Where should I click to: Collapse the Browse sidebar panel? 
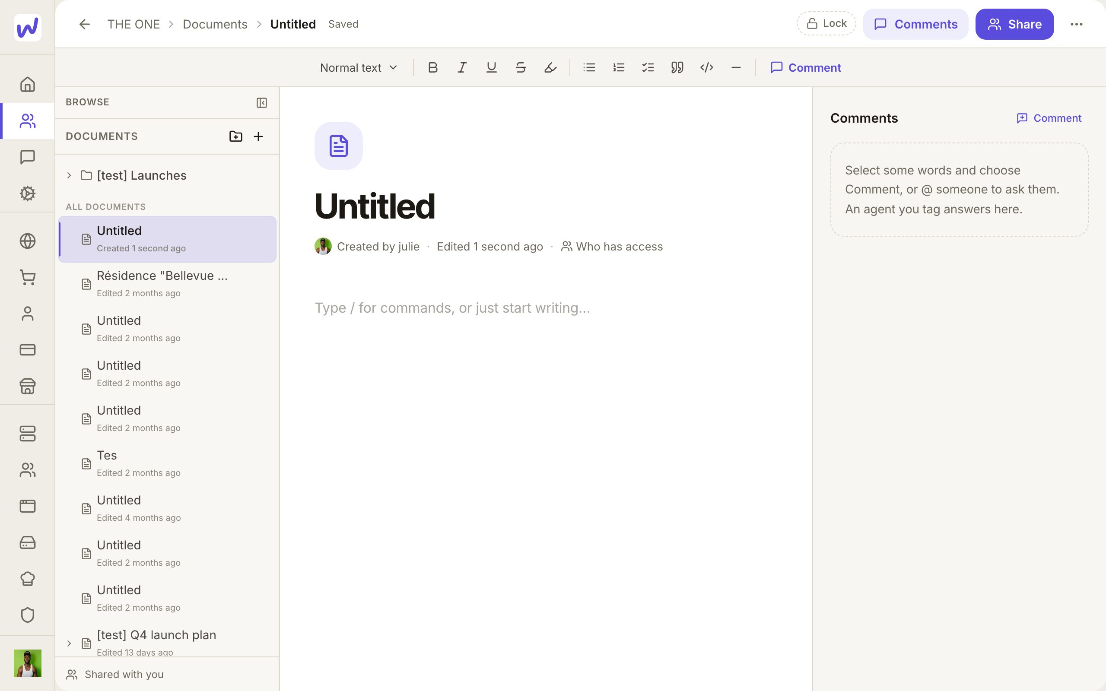(x=261, y=102)
